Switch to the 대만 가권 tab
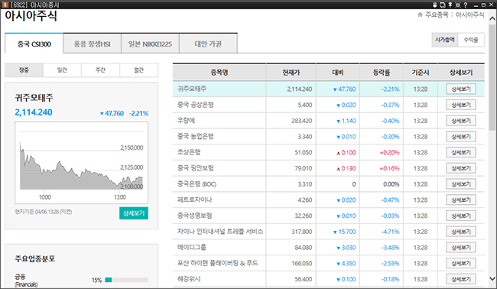This screenshot has height=289, width=497. click(x=208, y=44)
